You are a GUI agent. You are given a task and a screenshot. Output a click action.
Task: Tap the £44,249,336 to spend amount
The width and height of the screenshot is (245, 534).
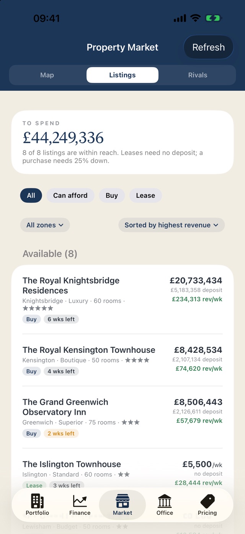click(63, 138)
